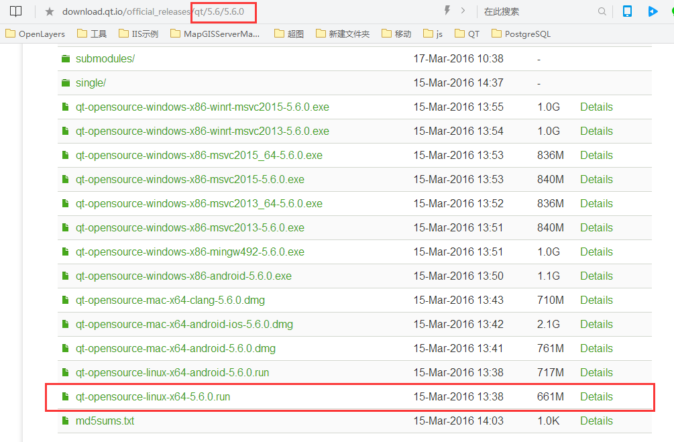This screenshot has height=442, width=674.
Task: Click the blue play video icon
Action: point(653,11)
